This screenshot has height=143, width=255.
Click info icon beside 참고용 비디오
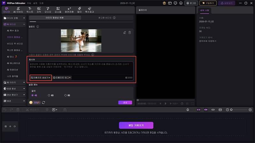(x=114, y=18)
